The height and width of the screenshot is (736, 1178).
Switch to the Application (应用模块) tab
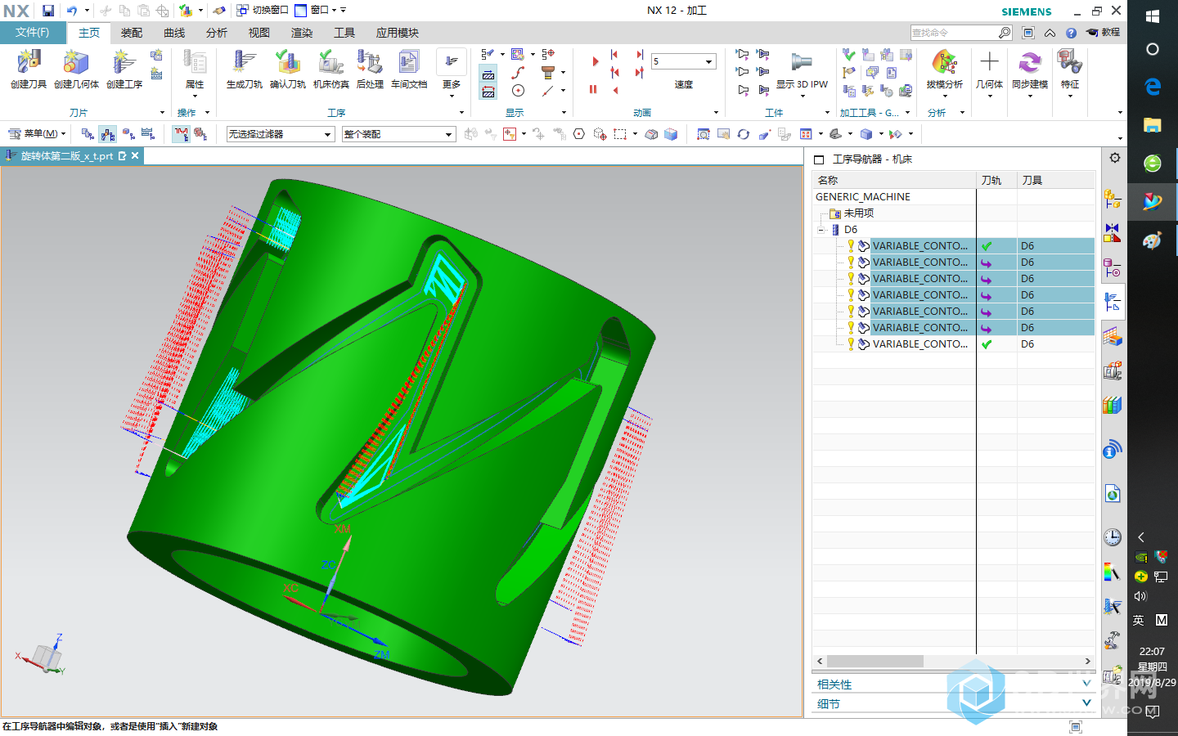coord(398,33)
